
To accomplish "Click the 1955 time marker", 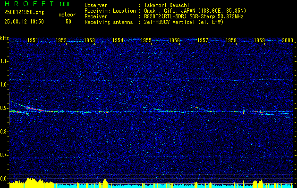I will coord(146,40).
